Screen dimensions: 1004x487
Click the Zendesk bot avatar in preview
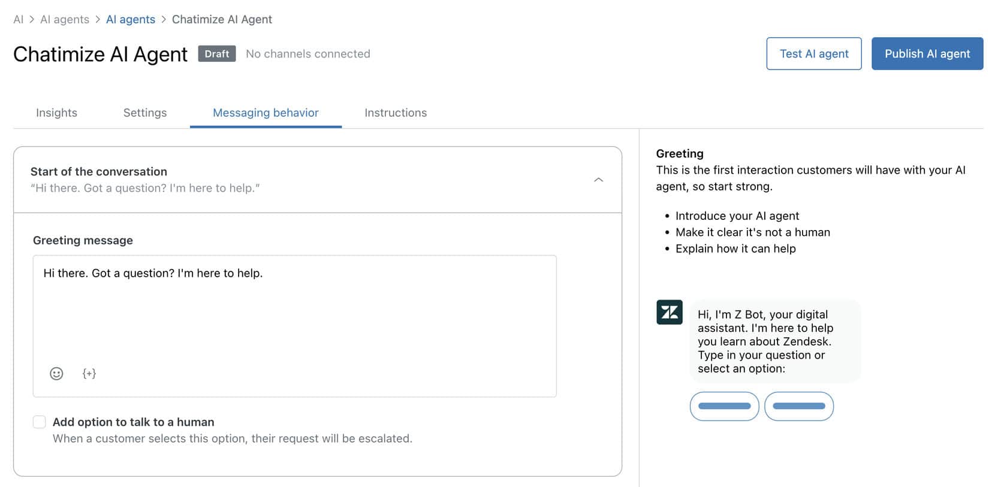coord(669,312)
